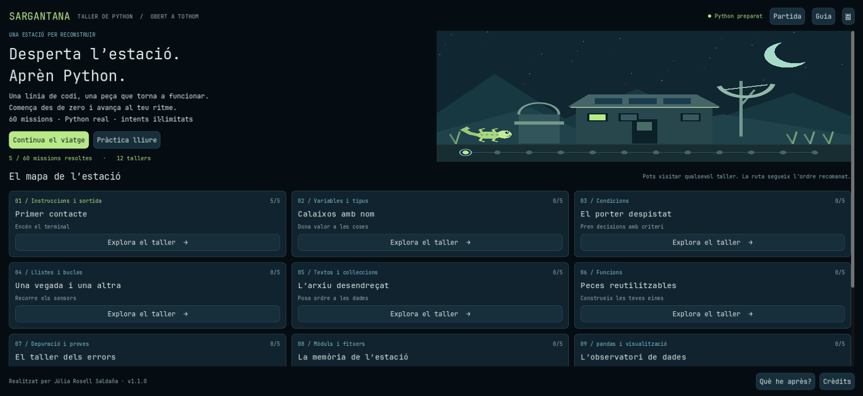Click 'Pren decisions amb criteri' subtitle
Screen dimensions: 863x396
[622, 227]
